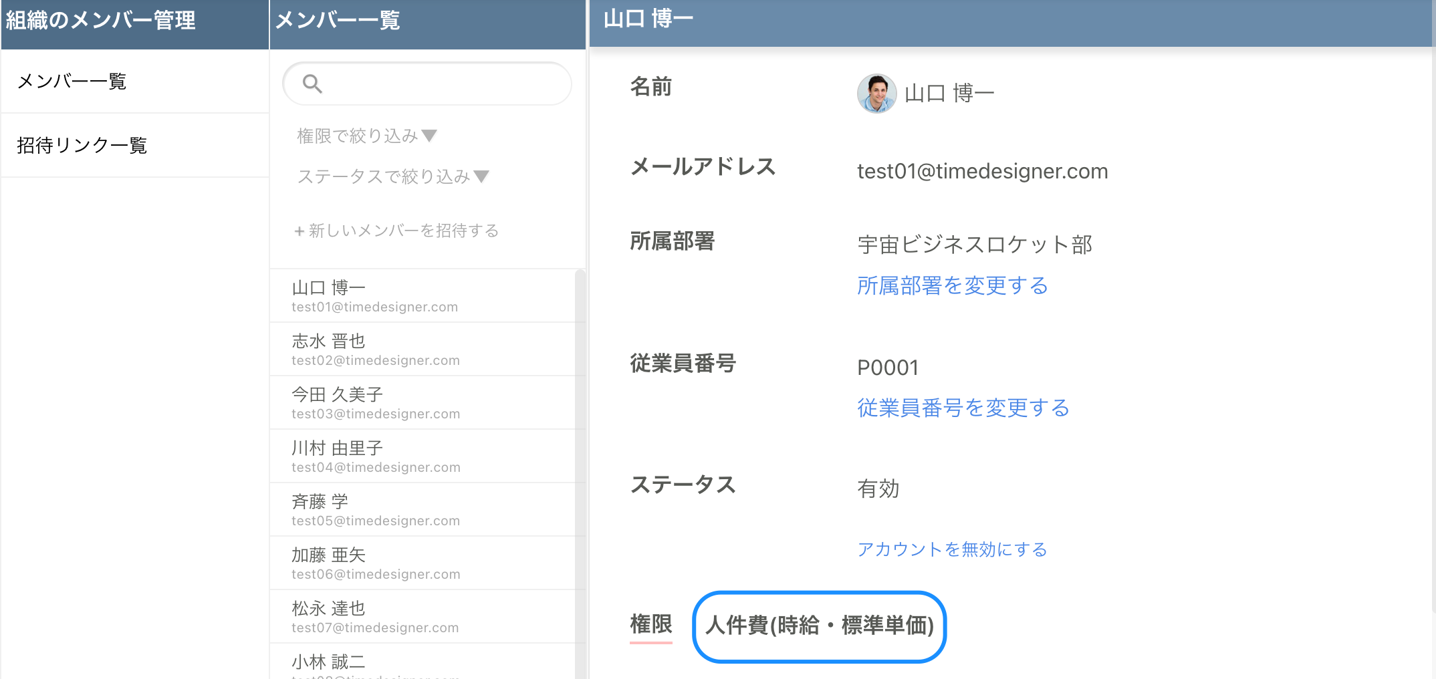Click the 所属部署を変更する link
The image size is (1436, 679).
coord(952,286)
